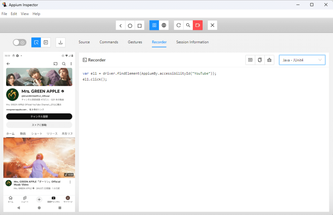
Task: Click the music video thumbnail in device view
Action: pos(39,158)
